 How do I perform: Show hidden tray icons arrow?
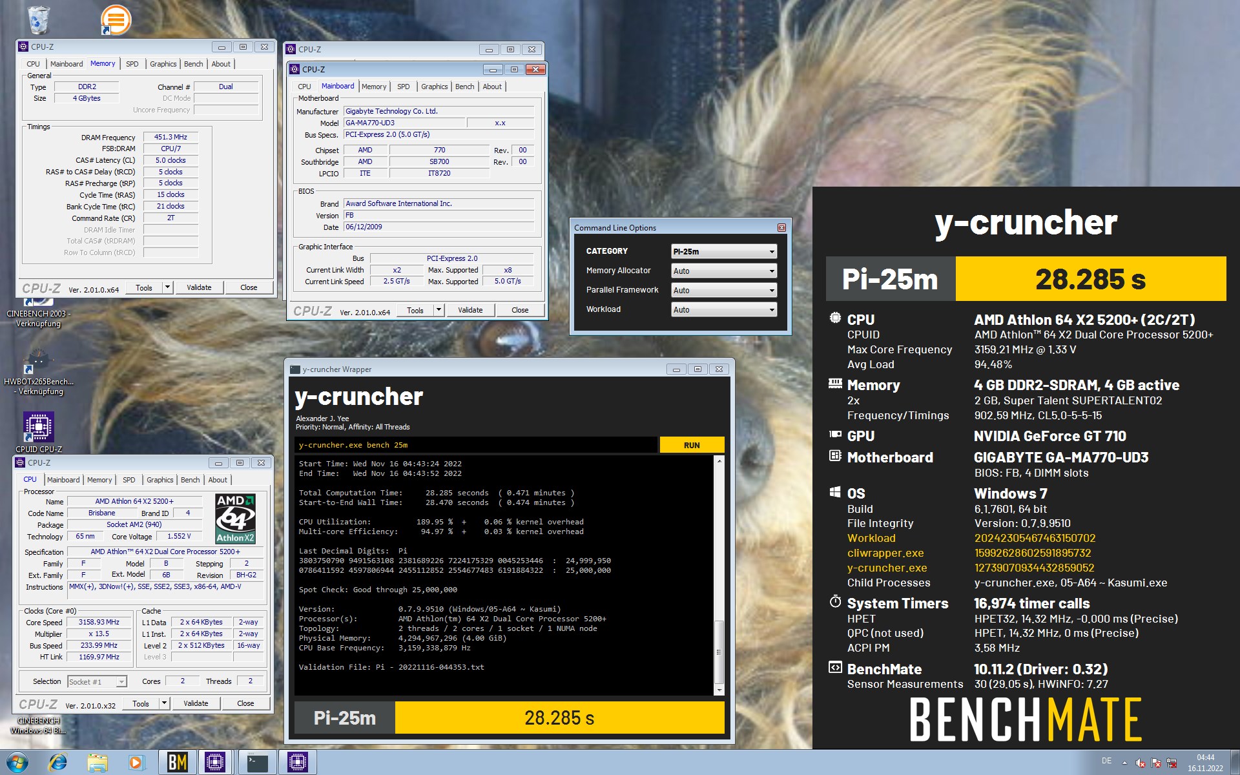tap(1124, 763)
